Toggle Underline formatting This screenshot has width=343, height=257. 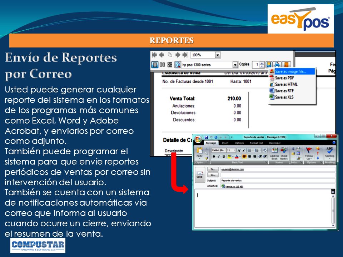click(x=224, y=157)
